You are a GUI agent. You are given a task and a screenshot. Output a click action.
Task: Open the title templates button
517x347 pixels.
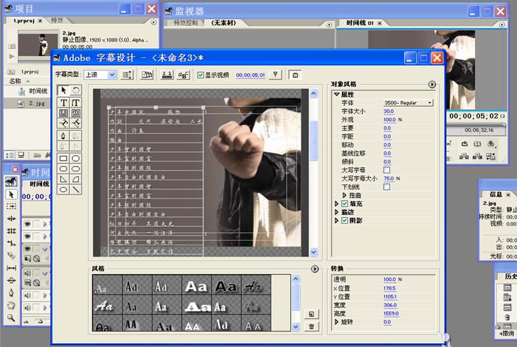pos(147,75)
